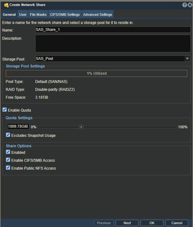The image size is (193, 227).
Task: Toggle the Enabled share option checkbox
Action: point(8,152)
